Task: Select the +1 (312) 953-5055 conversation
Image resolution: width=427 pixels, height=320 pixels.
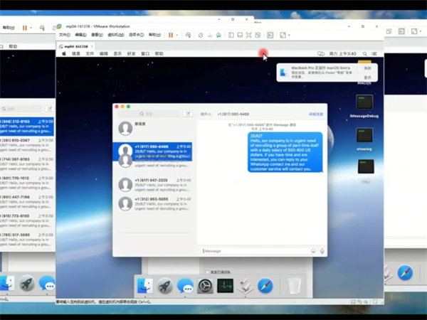Action: point(152,203)
